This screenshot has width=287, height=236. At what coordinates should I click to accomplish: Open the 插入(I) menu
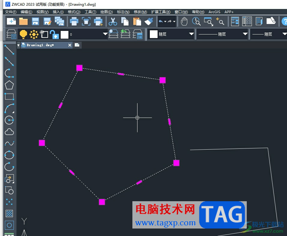click(x=58, y=12)
